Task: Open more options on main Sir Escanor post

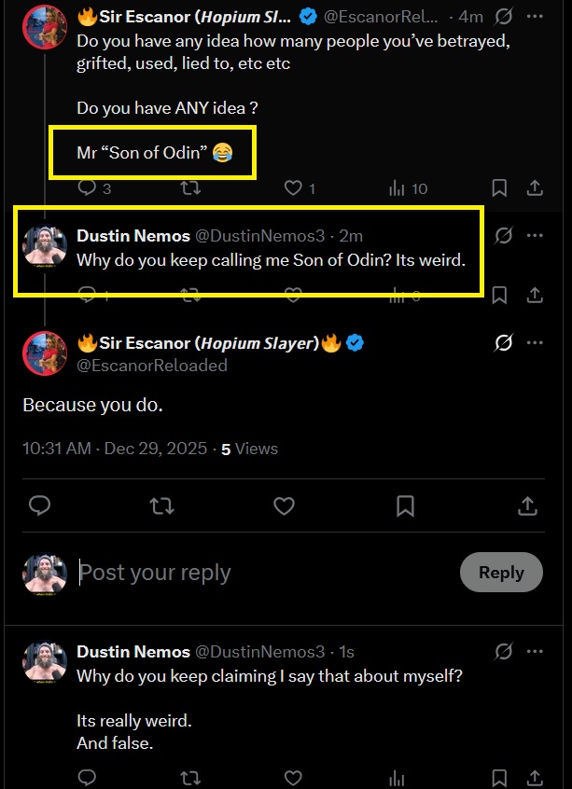Action: [535, 343]
